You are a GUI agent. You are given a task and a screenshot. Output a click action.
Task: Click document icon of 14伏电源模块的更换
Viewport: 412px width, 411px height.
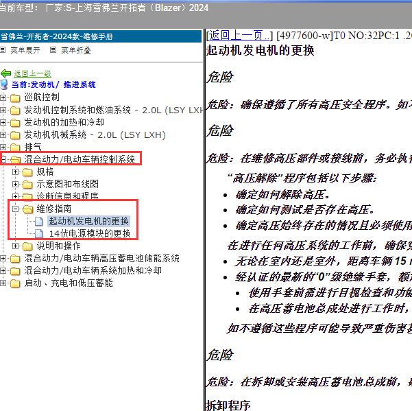tap(39, 233)
